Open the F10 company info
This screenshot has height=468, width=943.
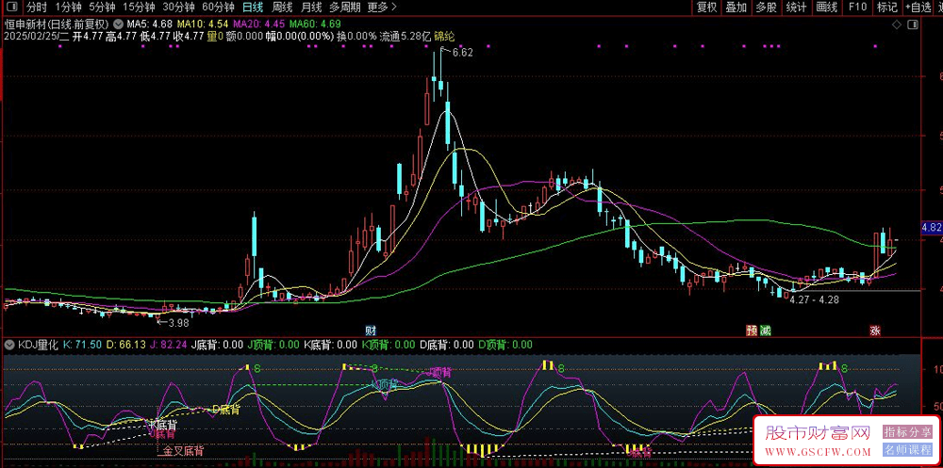click(857, 7)
